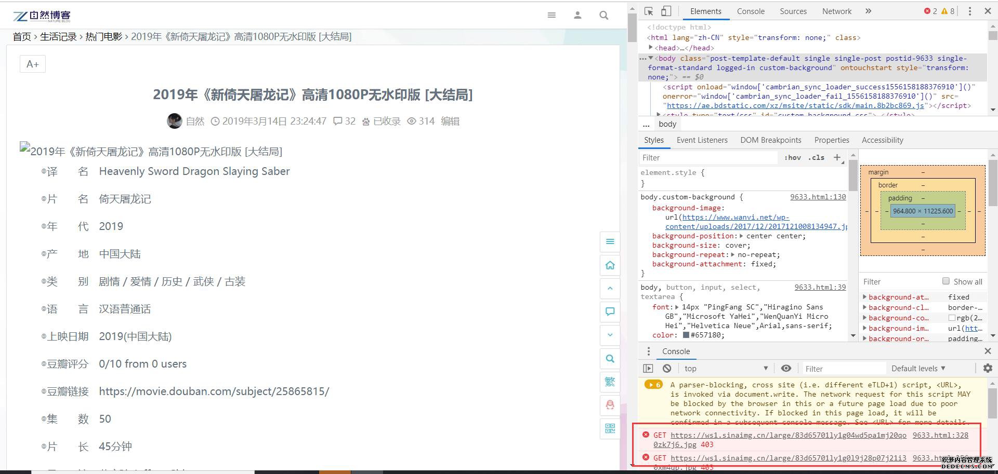This screenshot has width=998, height=474.
Task: Expand the background-position style value triangle
Action: pos(741,236)
